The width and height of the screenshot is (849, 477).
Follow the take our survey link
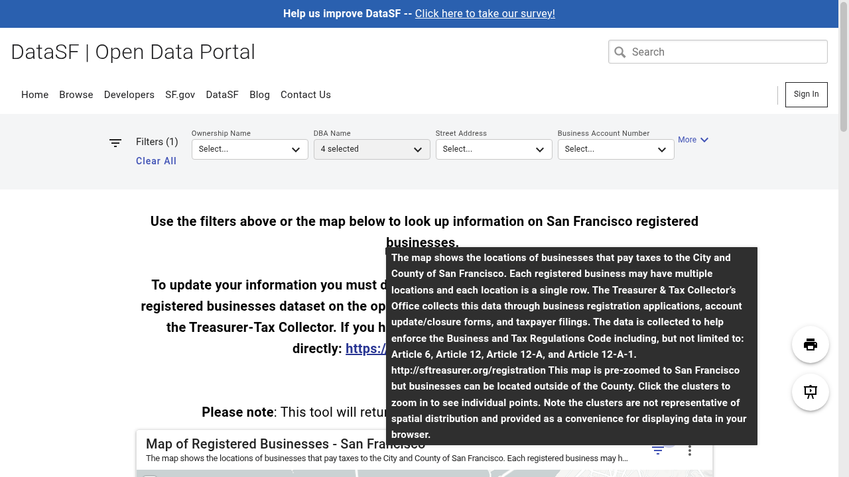coord(485,13)
